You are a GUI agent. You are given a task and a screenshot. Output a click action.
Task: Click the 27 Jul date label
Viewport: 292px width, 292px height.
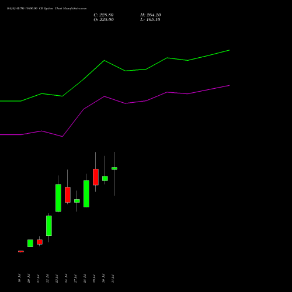pos(75,279)
